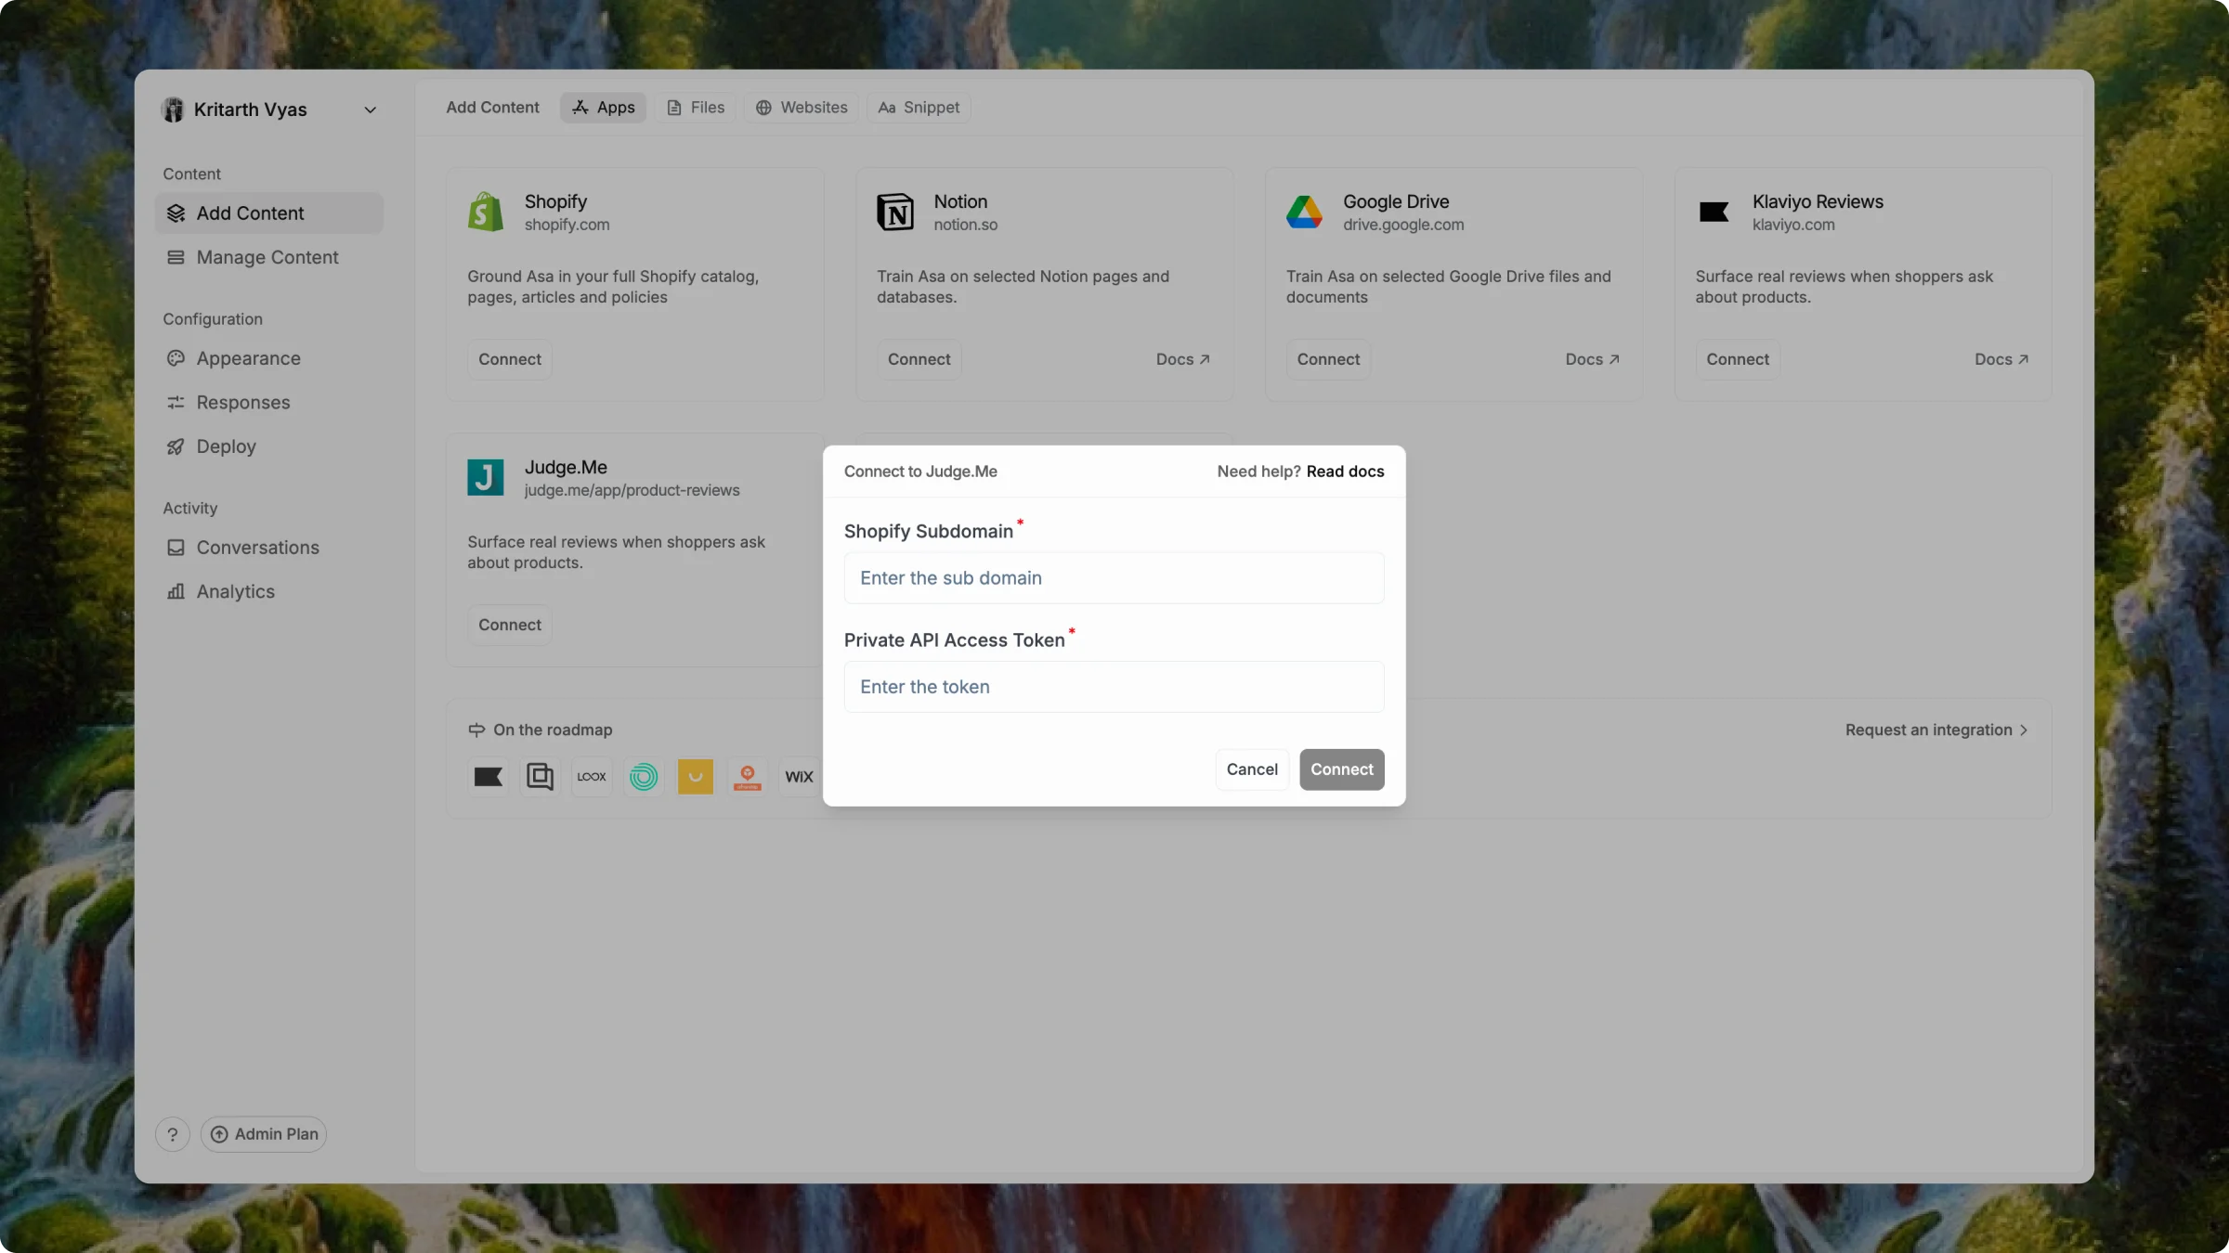Click Request an integration link
This screenshot has height=1253, width=2229.
[x=1936, y=730]
